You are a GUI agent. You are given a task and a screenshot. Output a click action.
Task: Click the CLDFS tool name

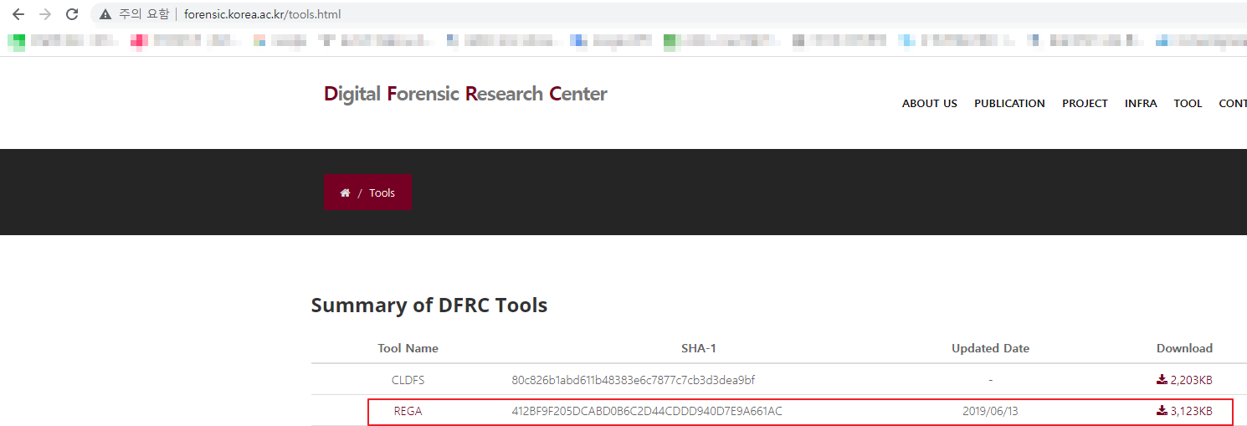tap(408, 380)
